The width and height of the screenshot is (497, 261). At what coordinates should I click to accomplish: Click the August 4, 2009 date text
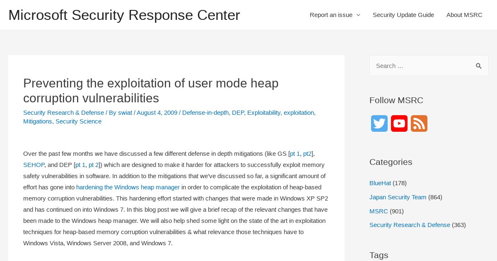click(157, 113)
